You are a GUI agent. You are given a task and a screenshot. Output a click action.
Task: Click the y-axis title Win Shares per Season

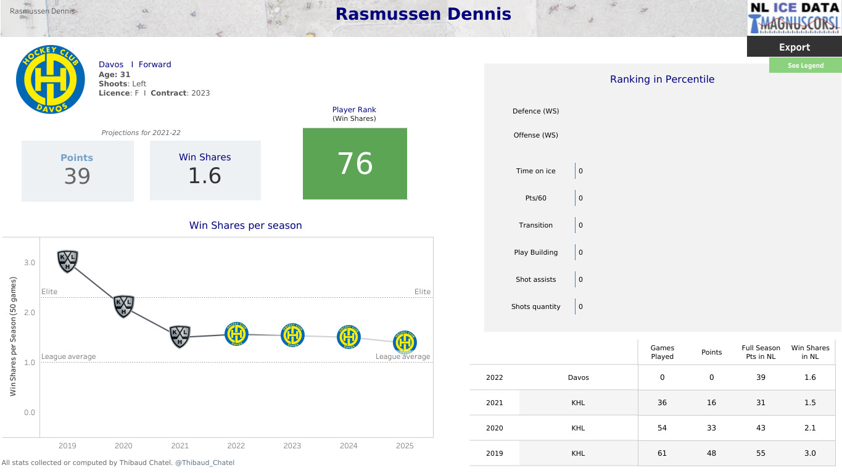coord(13,336)
